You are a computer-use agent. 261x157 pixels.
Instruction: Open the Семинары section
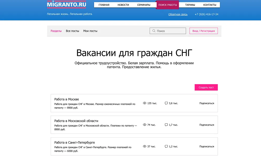pos(144,5)
